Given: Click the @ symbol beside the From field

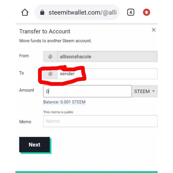Looking at the screenshot, I should tap(50, 56).
